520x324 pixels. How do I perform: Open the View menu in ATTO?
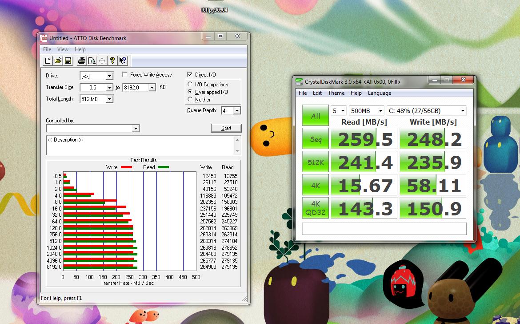(x=63, y=49)
